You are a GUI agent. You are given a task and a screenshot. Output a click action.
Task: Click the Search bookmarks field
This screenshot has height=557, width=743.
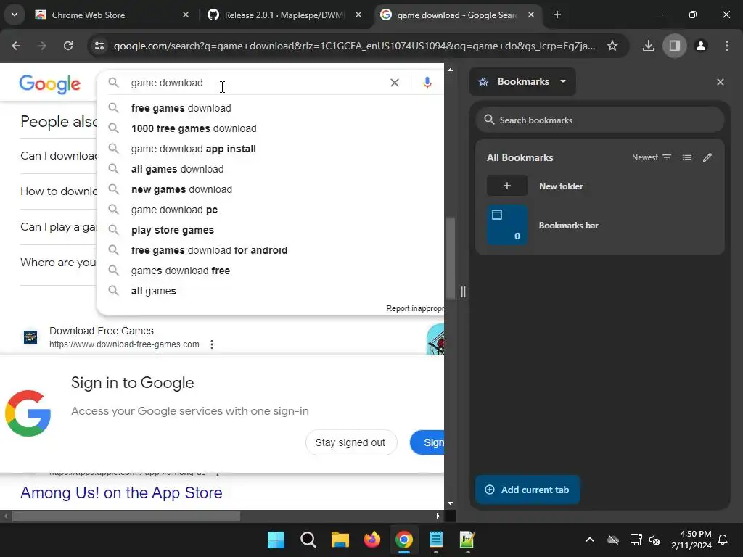click(600, 120)
